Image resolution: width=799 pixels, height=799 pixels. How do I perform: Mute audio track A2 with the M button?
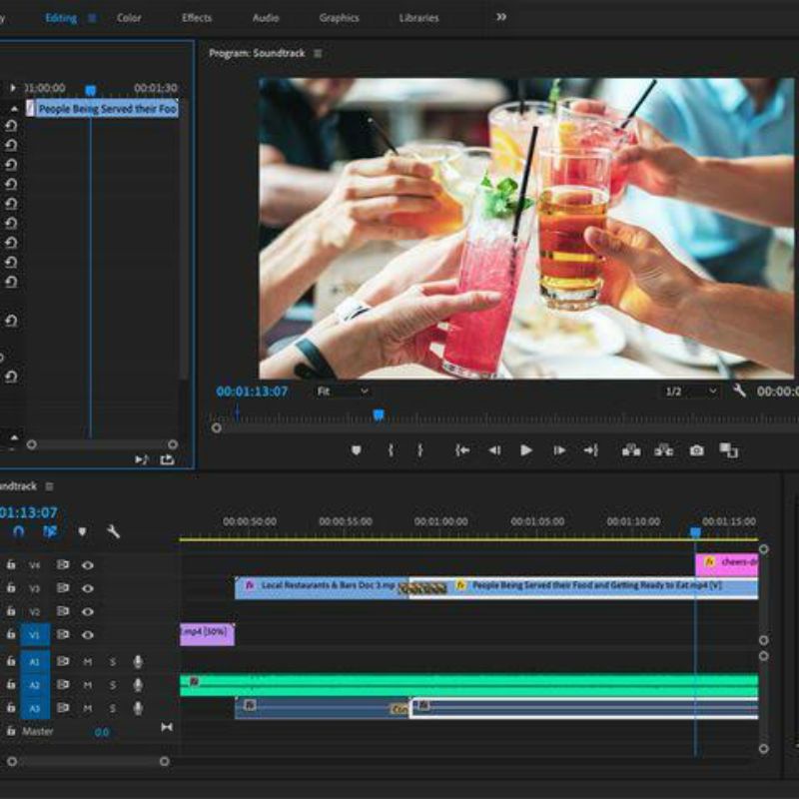pos(89,685)
